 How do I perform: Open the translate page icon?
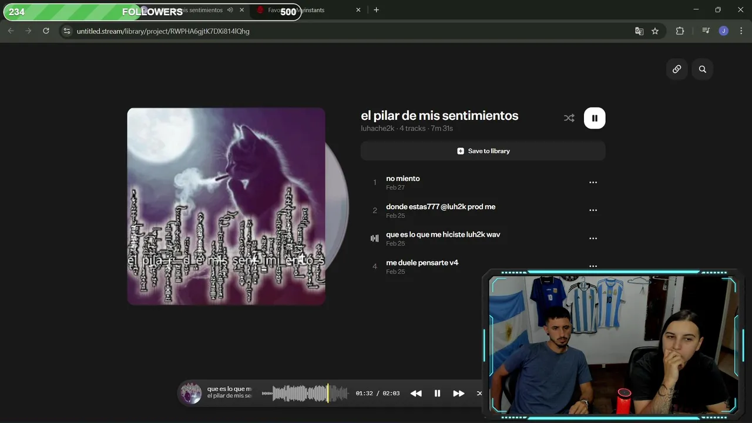point(639,31)
